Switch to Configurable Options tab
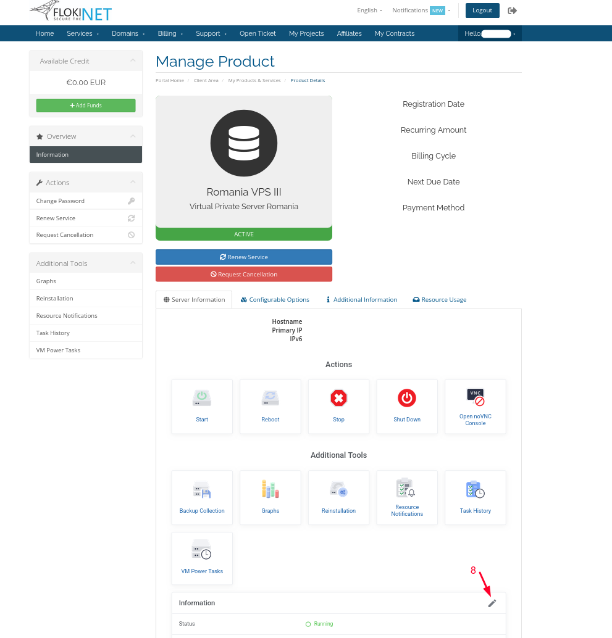Viewport: 612px width, 638px height. tap(275, 300)
